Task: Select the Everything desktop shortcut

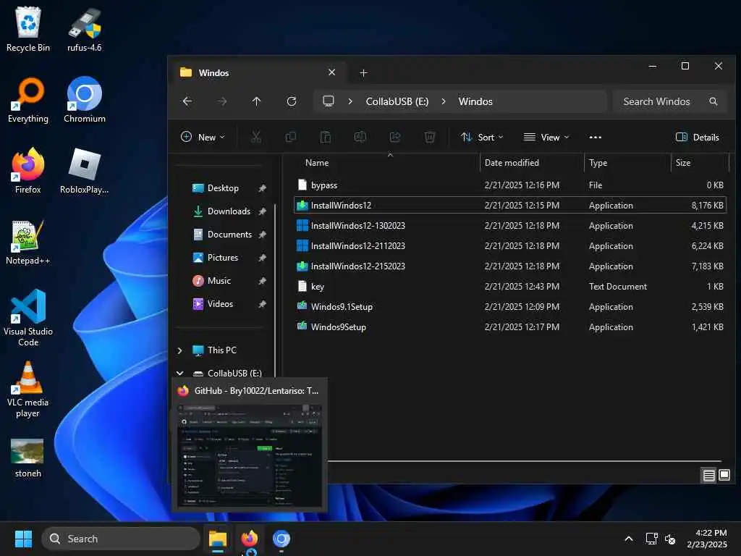Action: pyautogui.click(x=28, y=100)
